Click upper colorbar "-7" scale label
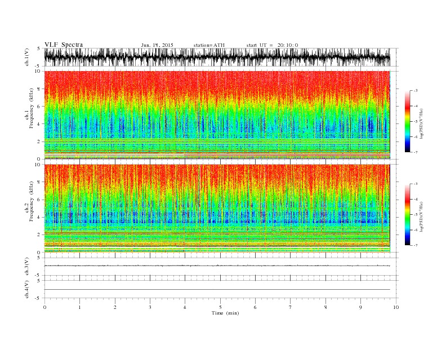446x345 pixels. point(415,152)
